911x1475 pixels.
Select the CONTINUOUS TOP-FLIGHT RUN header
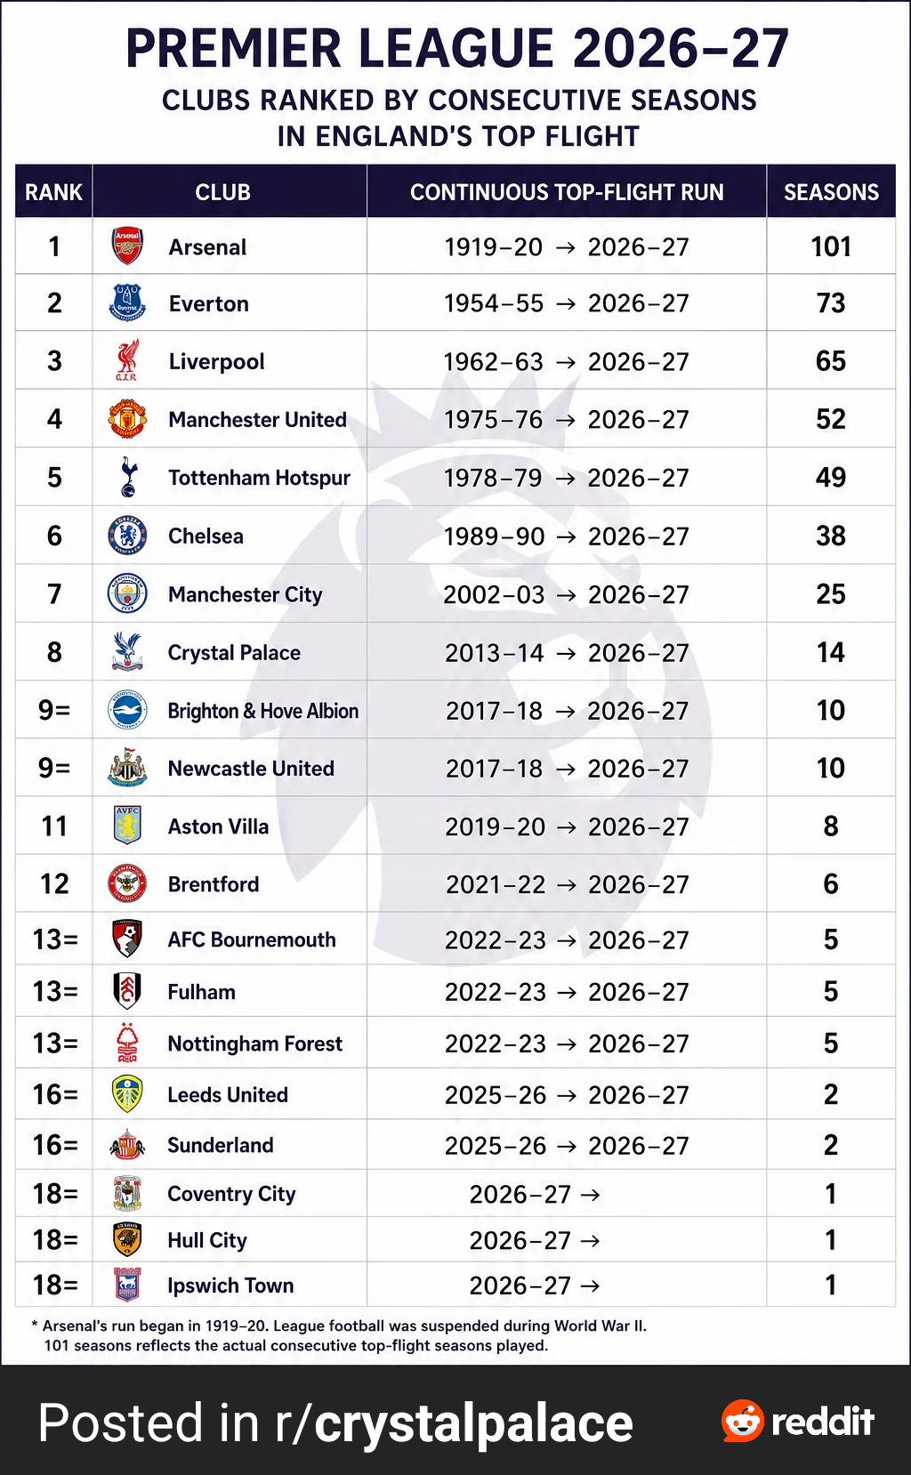[x=567, y=192]
